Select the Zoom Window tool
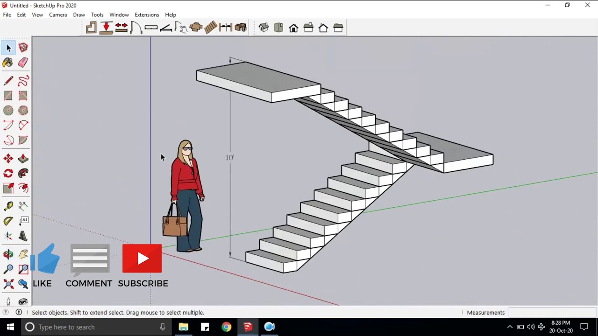This screenshot has height=336, width=598. (23, 269)
